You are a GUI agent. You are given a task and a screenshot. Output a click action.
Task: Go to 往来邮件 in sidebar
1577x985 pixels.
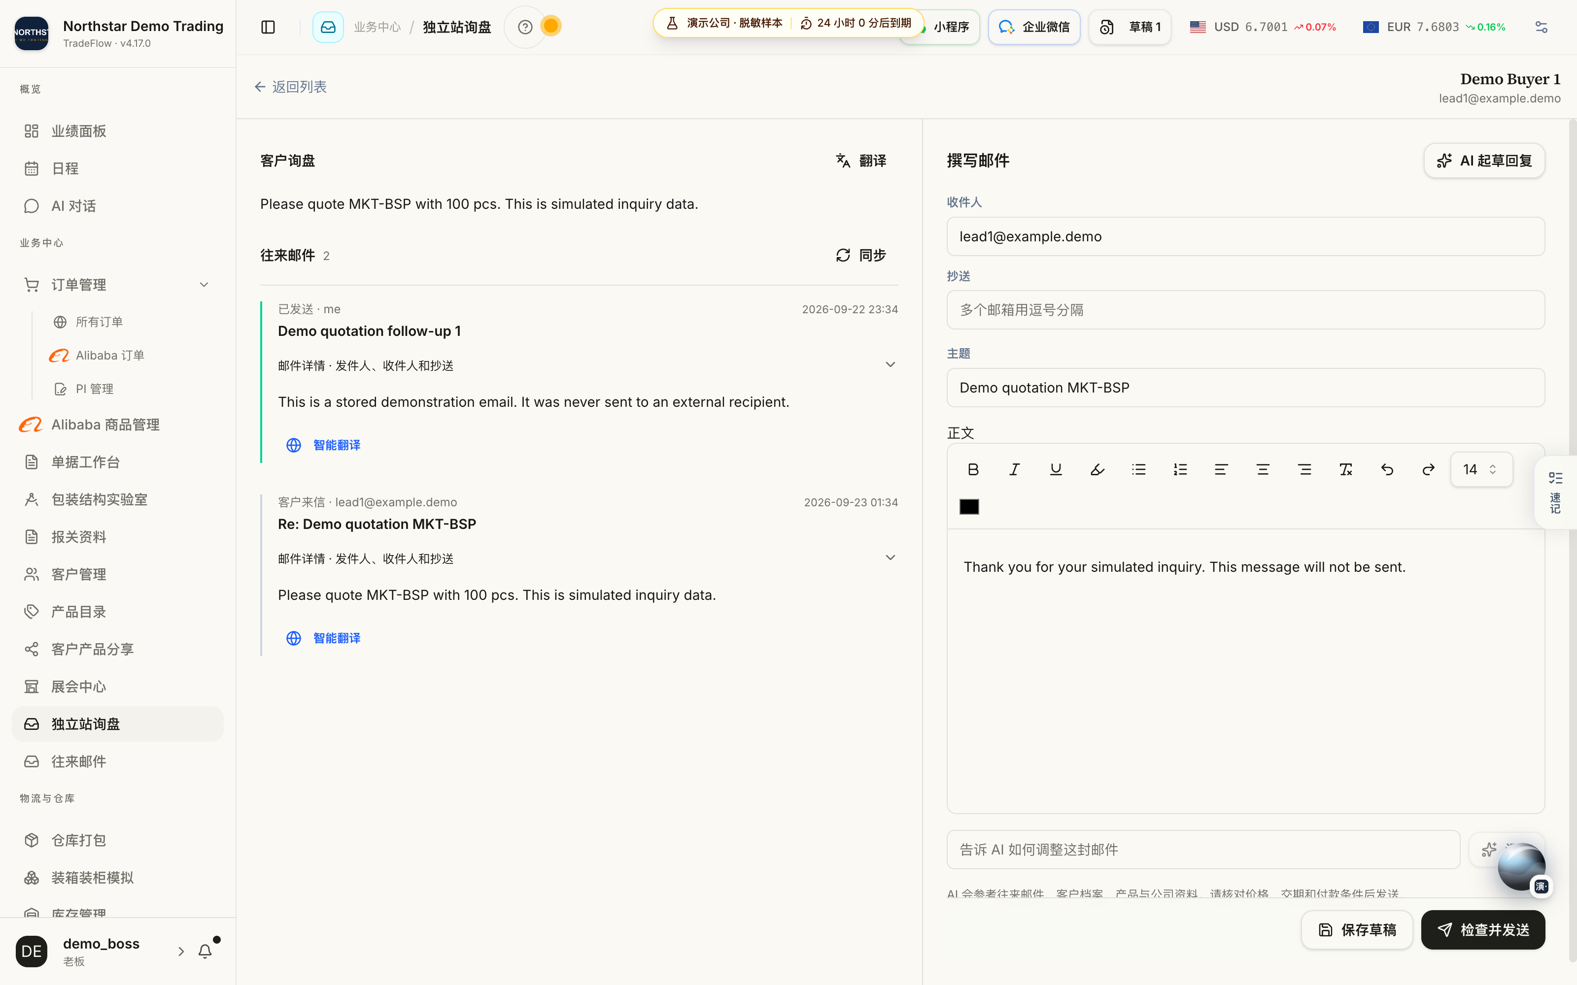click(x=117, y=761)
